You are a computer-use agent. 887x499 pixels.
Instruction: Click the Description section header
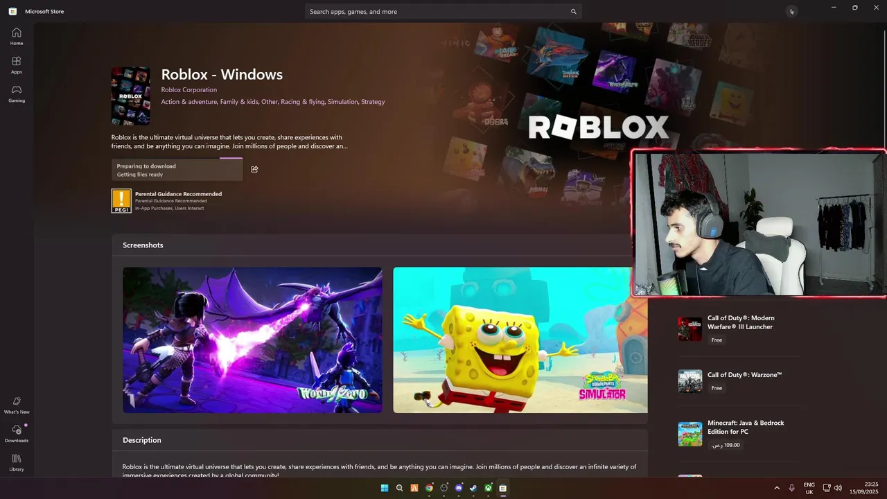point(142,440)
